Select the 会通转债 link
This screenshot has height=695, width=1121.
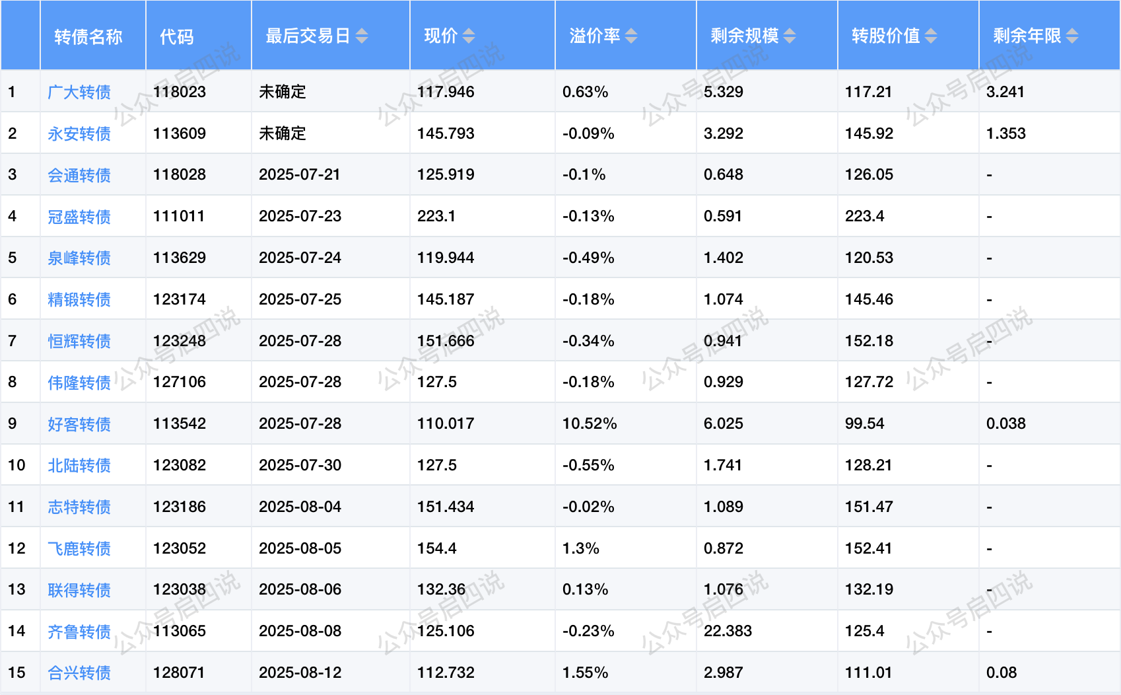[x=79, y=175]
